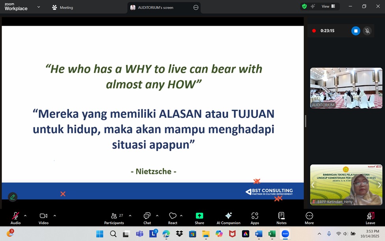Click the annotation pencil icon

pyautogui.click(x=13, y=197)
